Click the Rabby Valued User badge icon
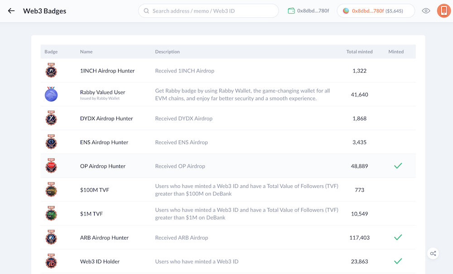Screen dimensions: 453x274 [51, 94]
